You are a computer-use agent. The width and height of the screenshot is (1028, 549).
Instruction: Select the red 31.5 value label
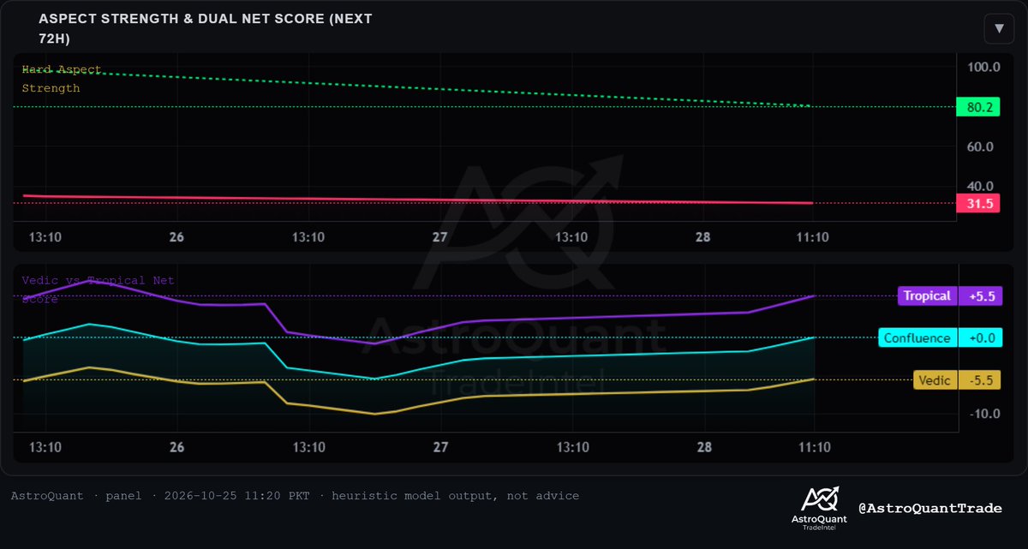click(977, 204)
